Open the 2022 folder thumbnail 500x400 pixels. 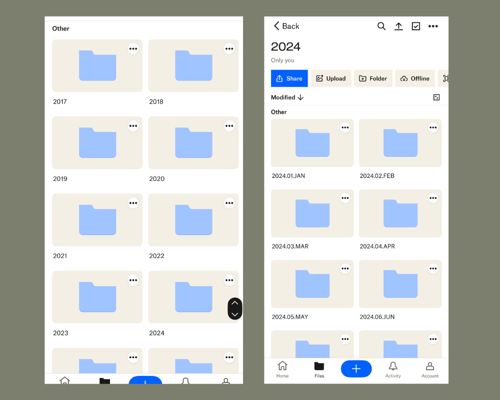click(x=193, y=220)
